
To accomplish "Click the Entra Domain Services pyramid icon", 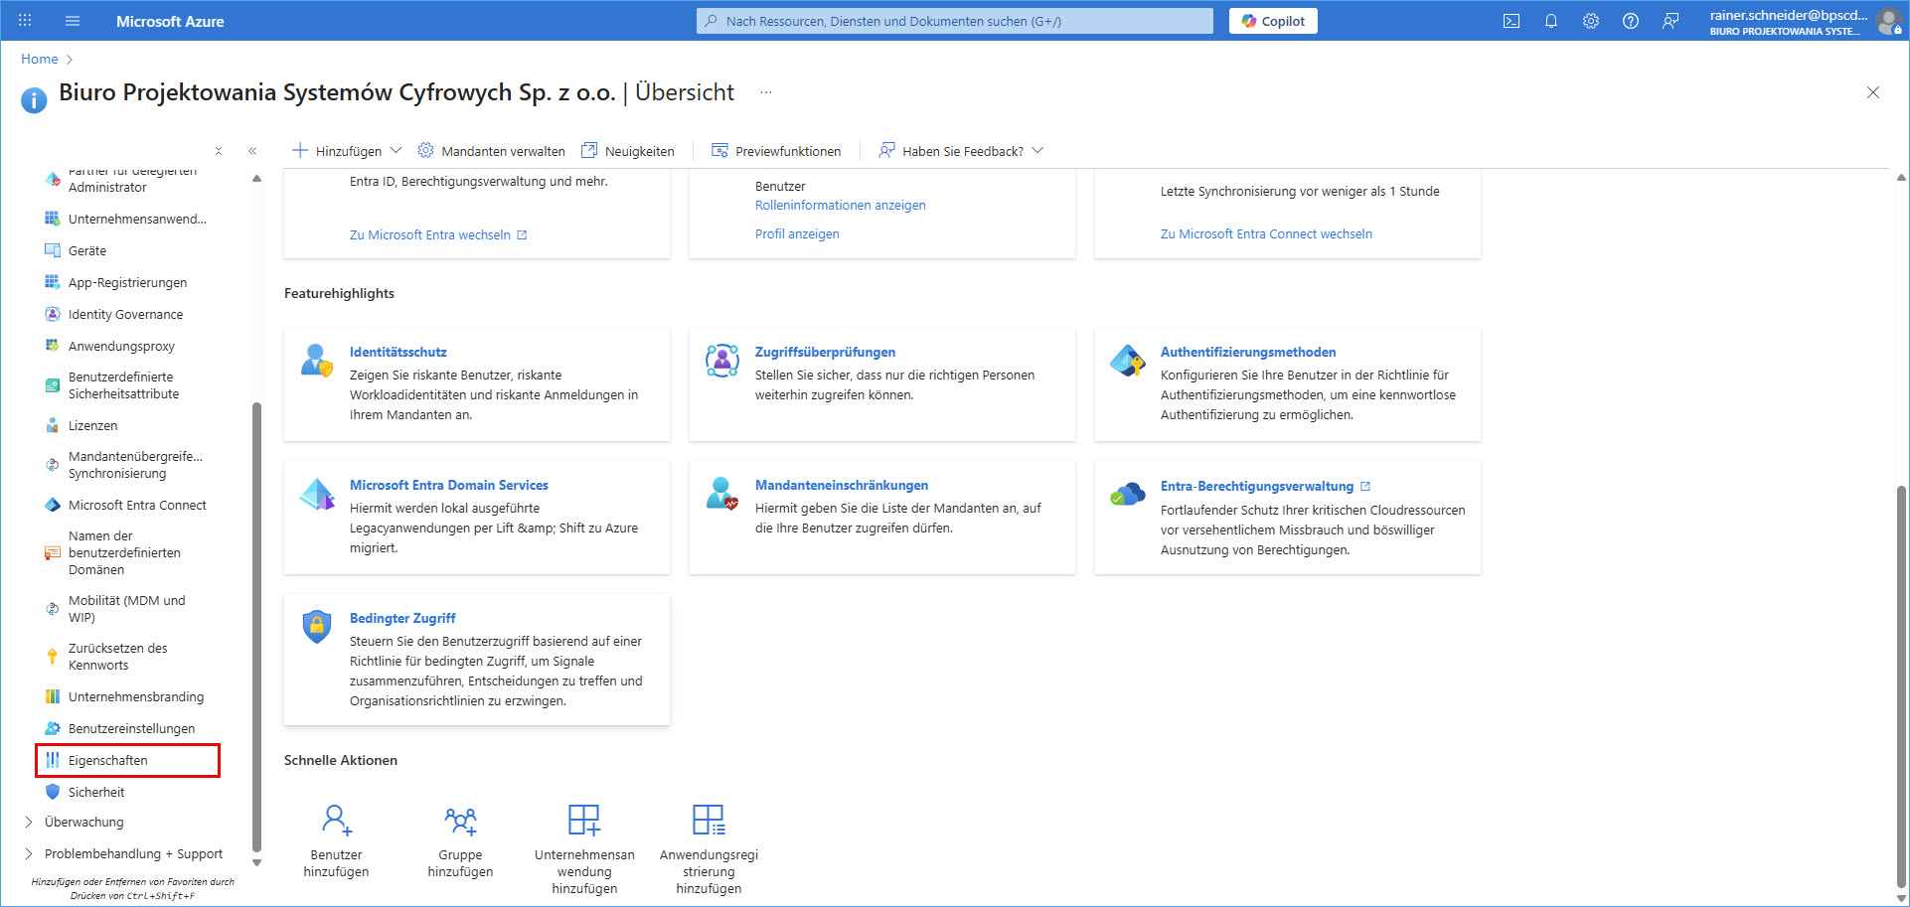I will (317, 493).
